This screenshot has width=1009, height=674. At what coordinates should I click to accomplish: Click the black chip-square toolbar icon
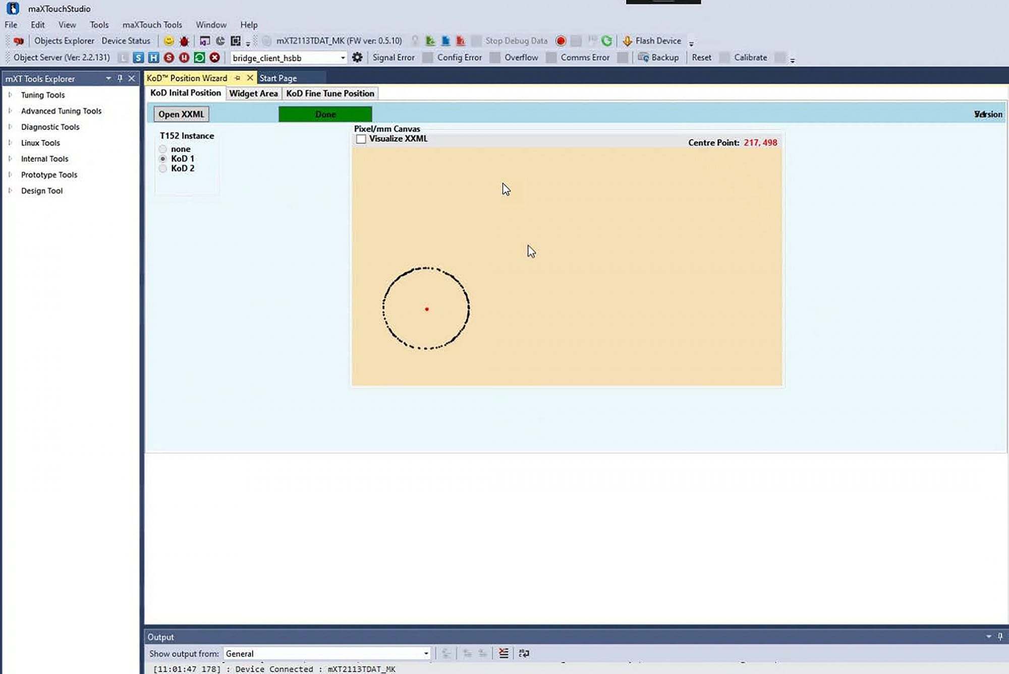(236, 41)
